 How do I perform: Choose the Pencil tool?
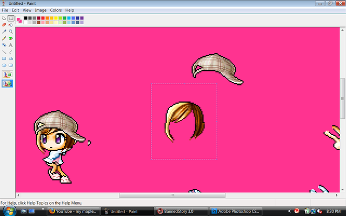(4, 38)
